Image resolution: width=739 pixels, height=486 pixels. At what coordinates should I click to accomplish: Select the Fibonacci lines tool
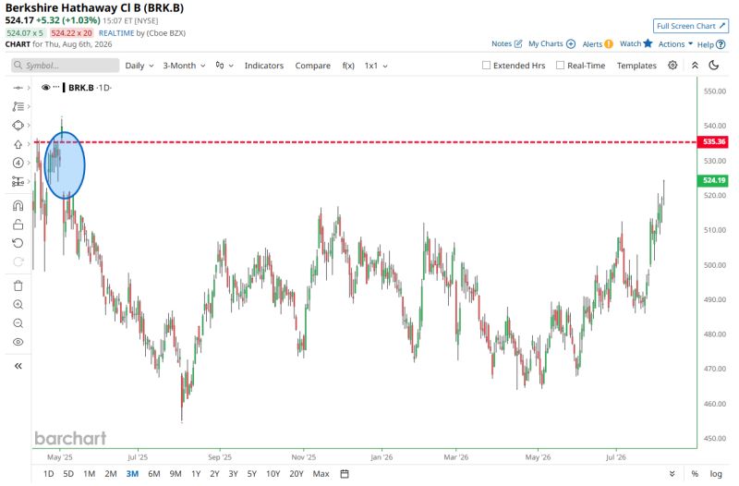[x=18, y=106]
